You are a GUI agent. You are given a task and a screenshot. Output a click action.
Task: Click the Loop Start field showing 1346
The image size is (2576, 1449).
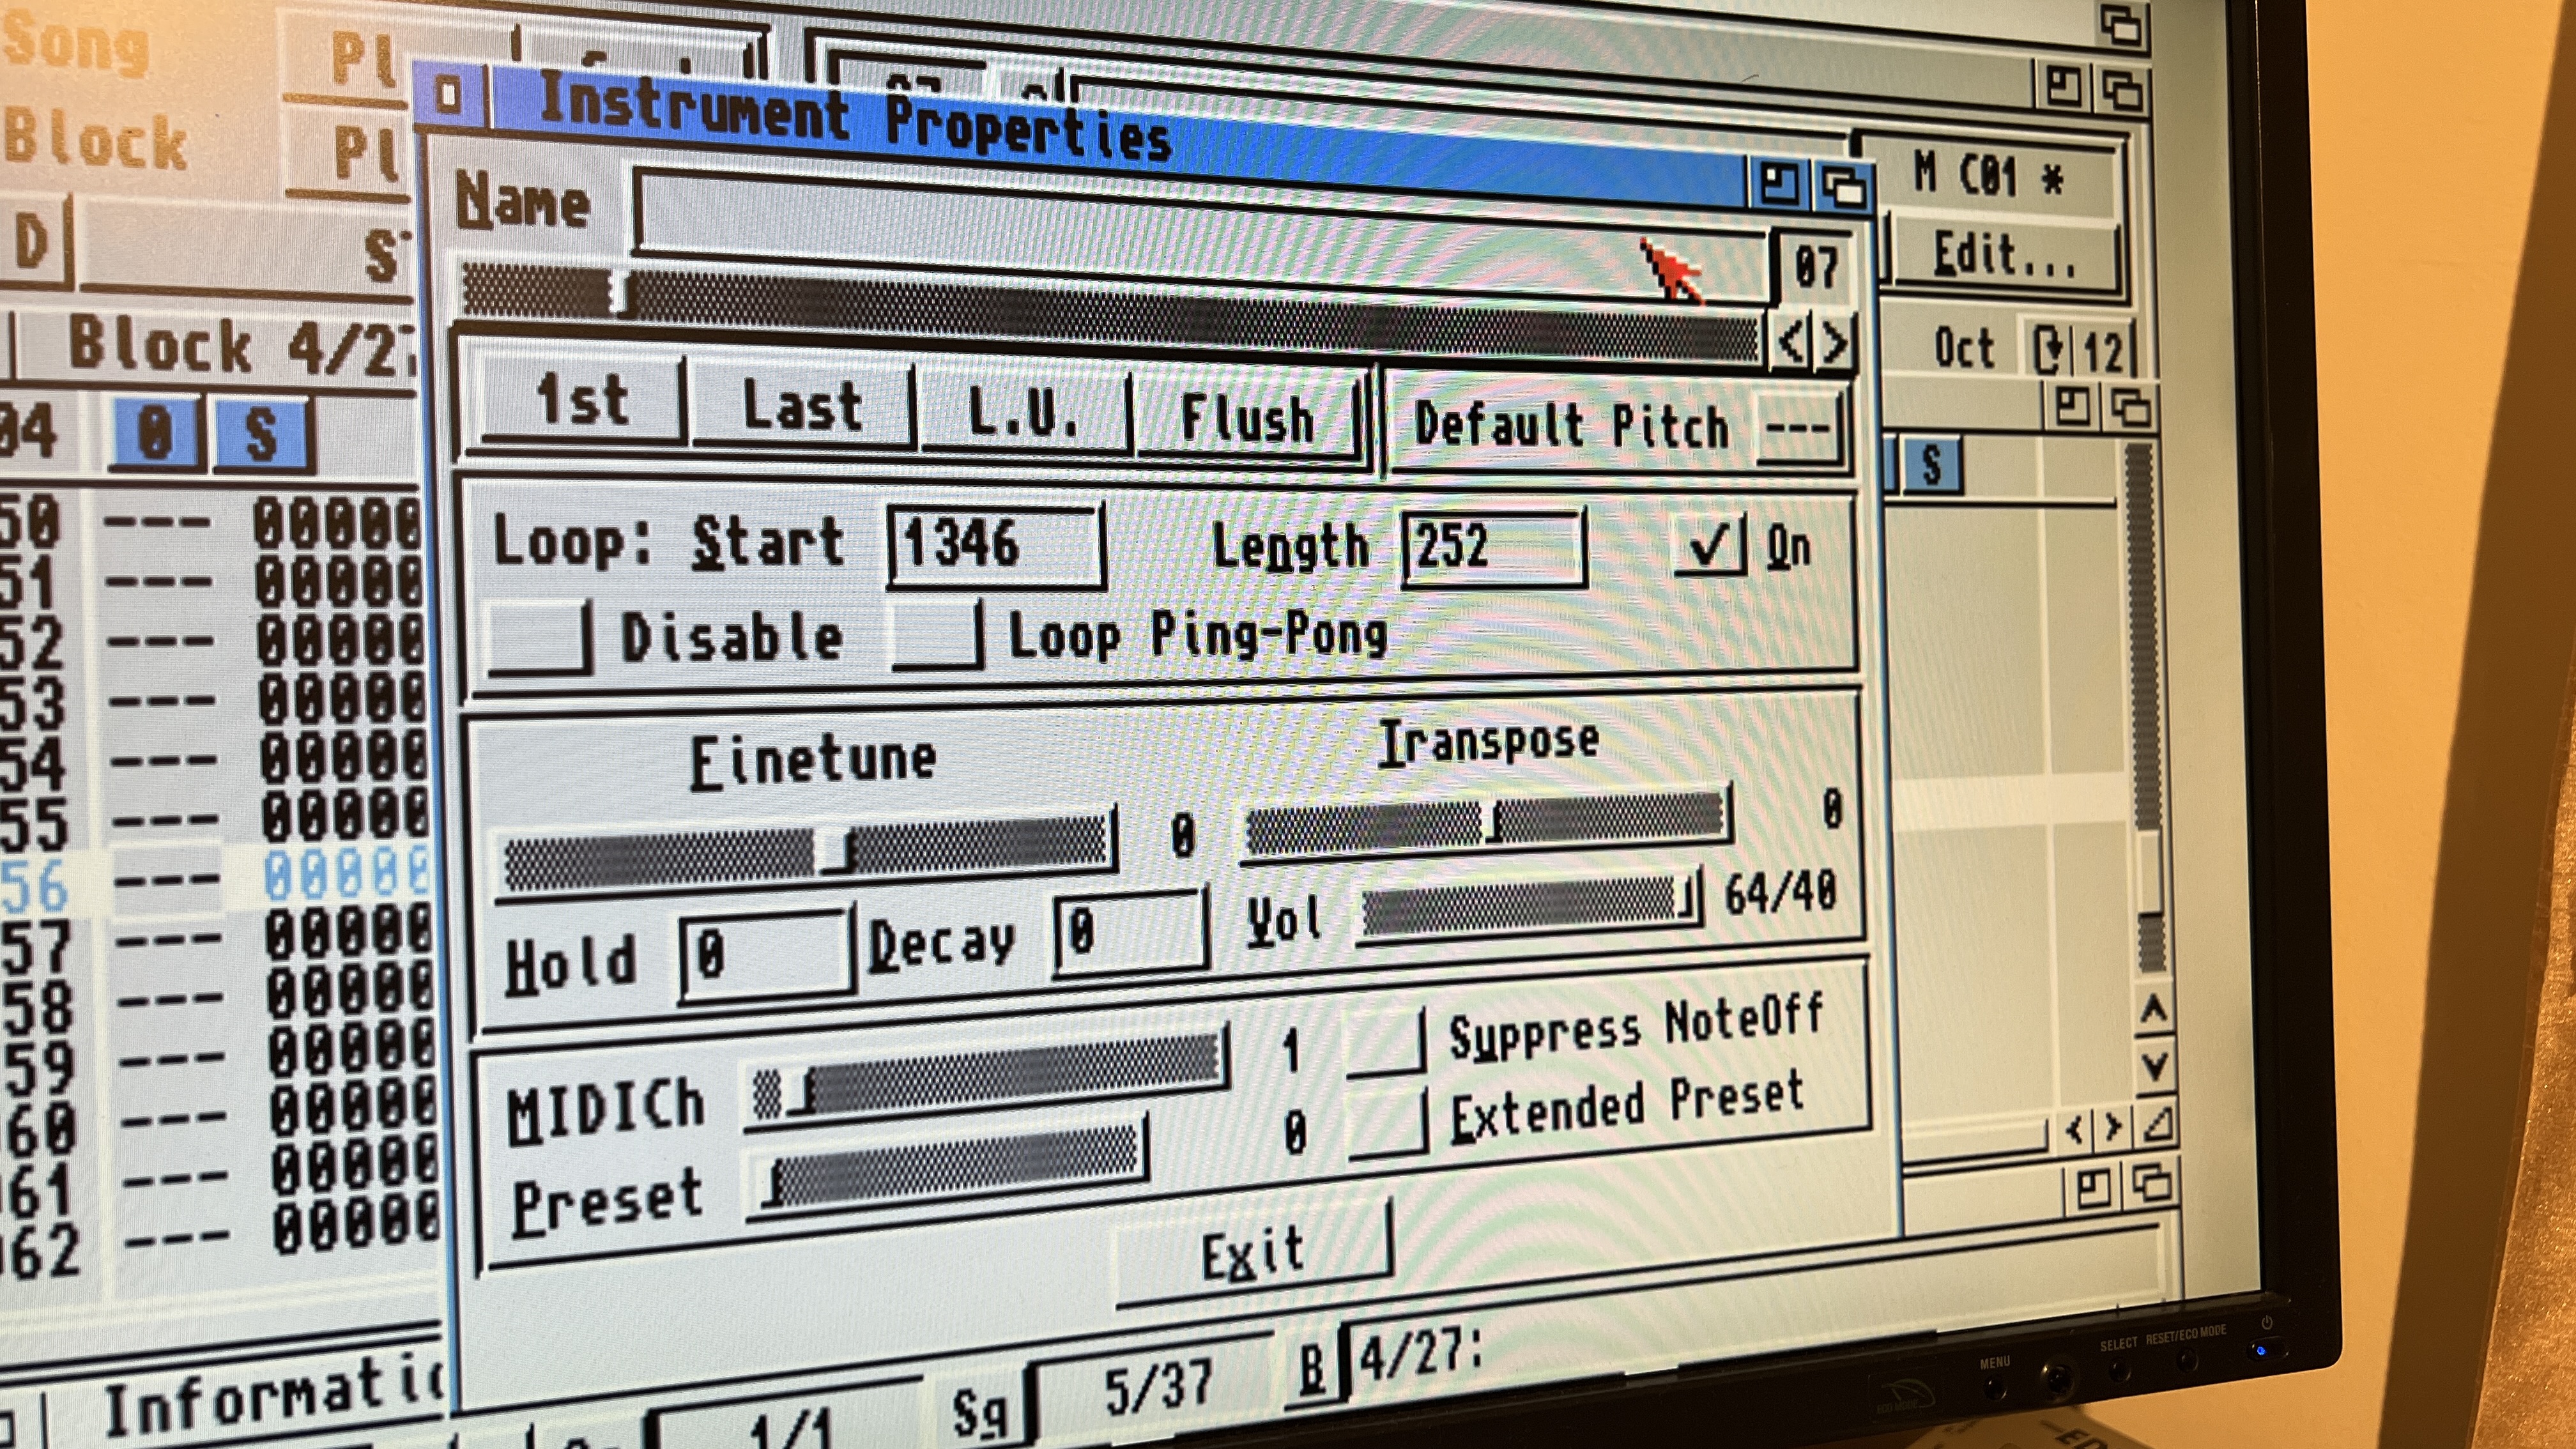point(996,545)
